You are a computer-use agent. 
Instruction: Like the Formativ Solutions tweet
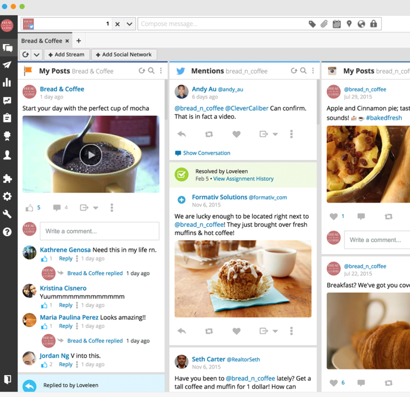click(237, 331)
